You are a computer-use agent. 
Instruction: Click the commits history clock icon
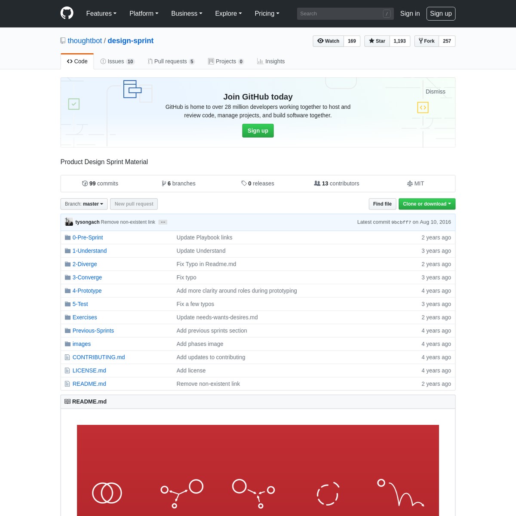(85, 184)
